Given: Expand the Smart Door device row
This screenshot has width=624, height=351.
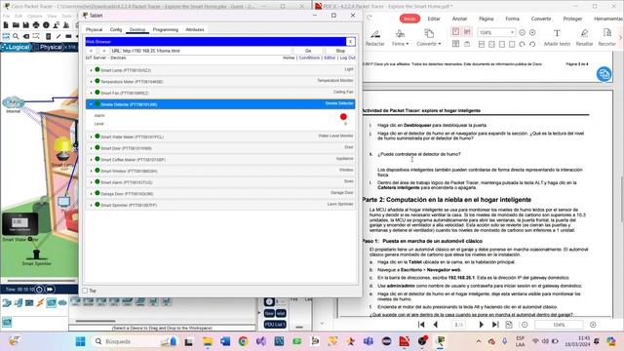Looking at the screenshot, I should 220,148.
